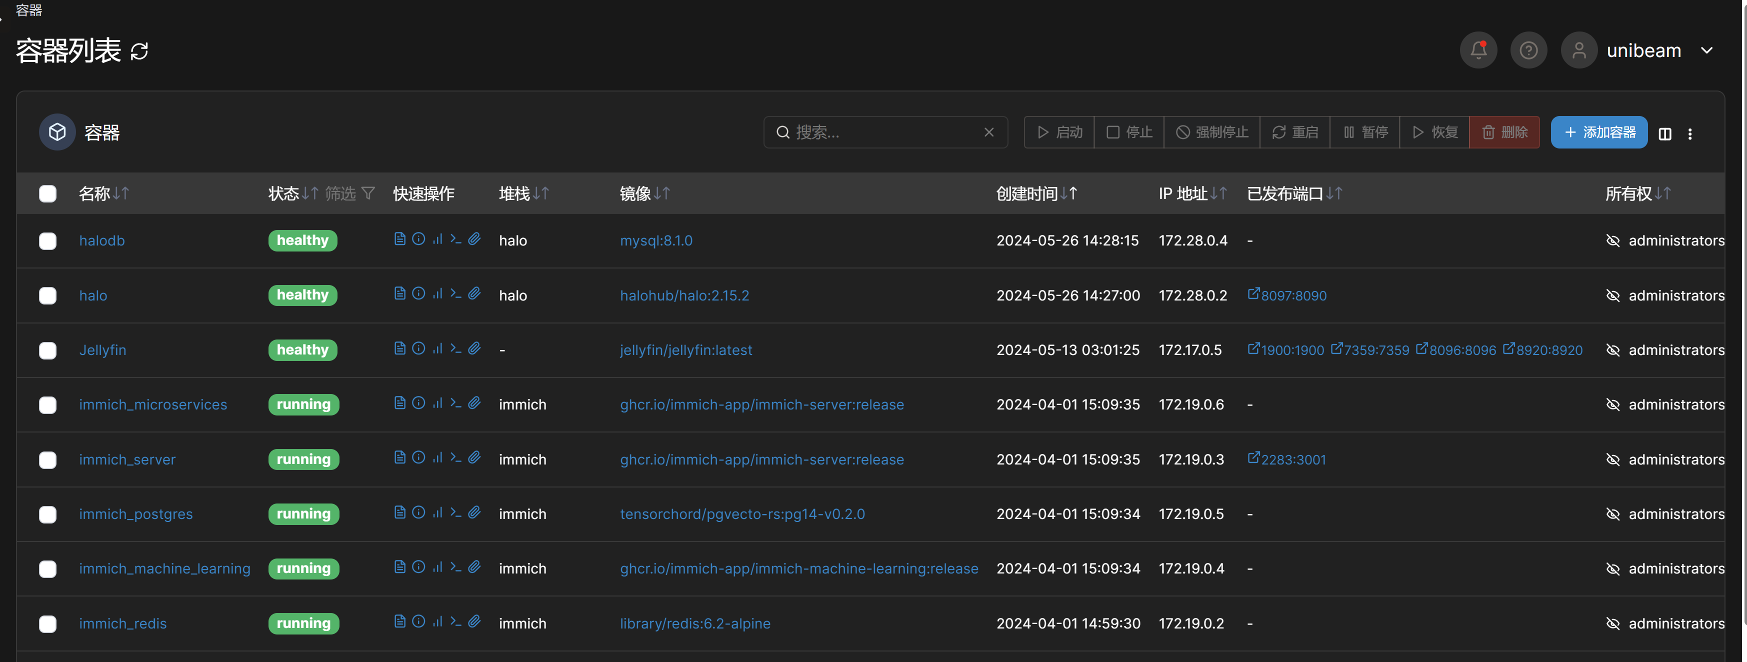Open stats icon for immich_server
This screenshot has height=662, width=1747.
tap(437, 457)
